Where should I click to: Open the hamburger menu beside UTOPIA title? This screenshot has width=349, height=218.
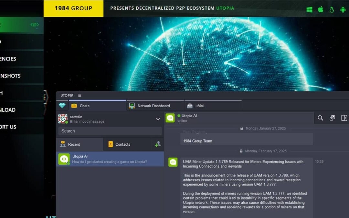79,95
